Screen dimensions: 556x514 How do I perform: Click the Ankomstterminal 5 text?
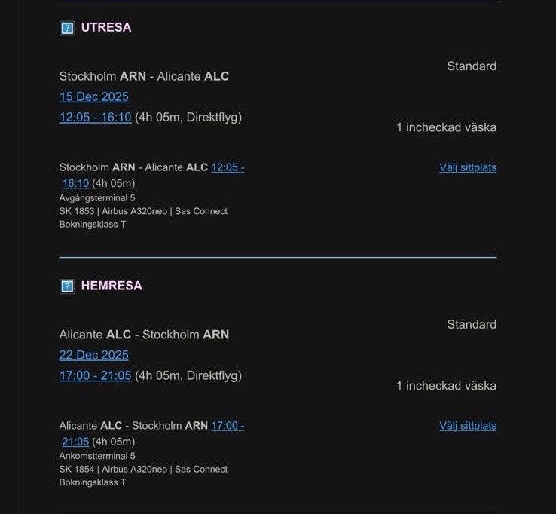pyautogui.click(x=97, y=456)
